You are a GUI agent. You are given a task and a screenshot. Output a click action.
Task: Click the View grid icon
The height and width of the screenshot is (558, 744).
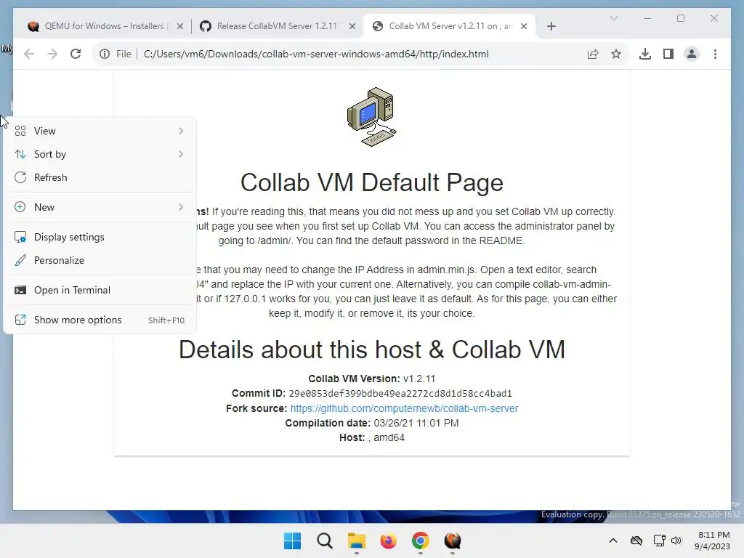(x=20, y=131)
